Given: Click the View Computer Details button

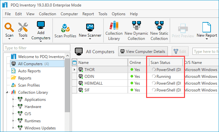Looking at the screenshot, I should pyautogui.click(x=143, y=51).
